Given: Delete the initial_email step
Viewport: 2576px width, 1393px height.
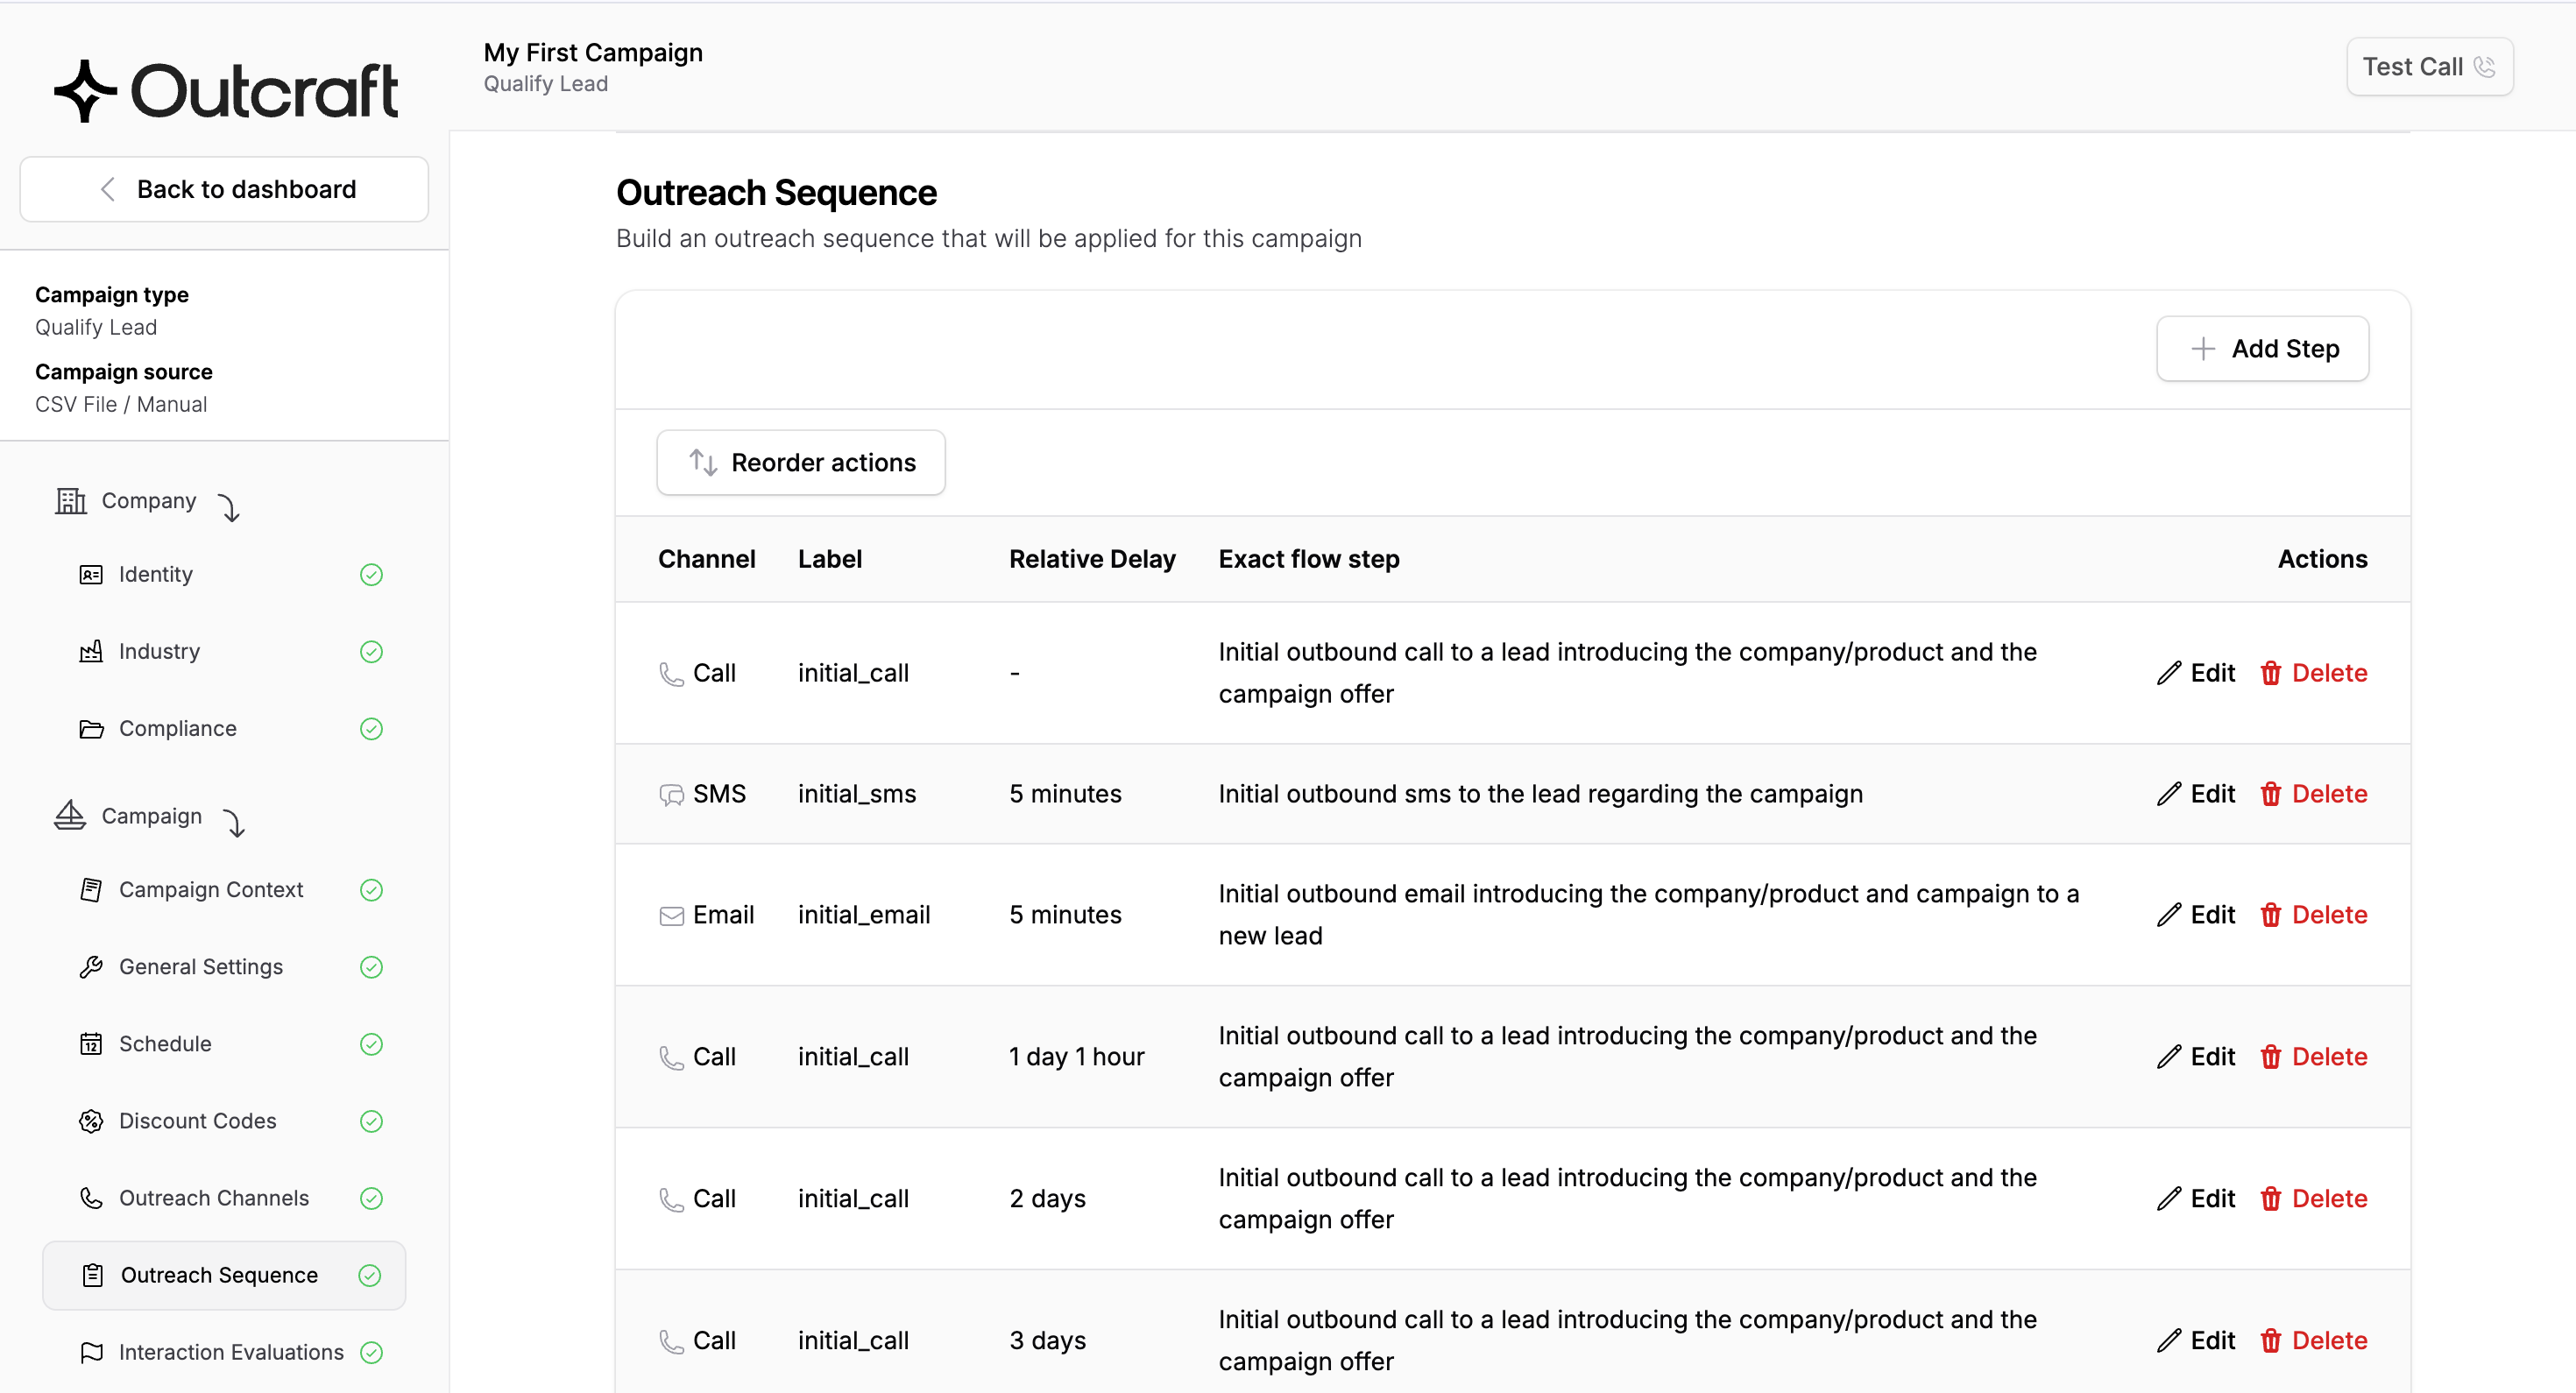Looking at the screenshot, I should [2313, 915].
